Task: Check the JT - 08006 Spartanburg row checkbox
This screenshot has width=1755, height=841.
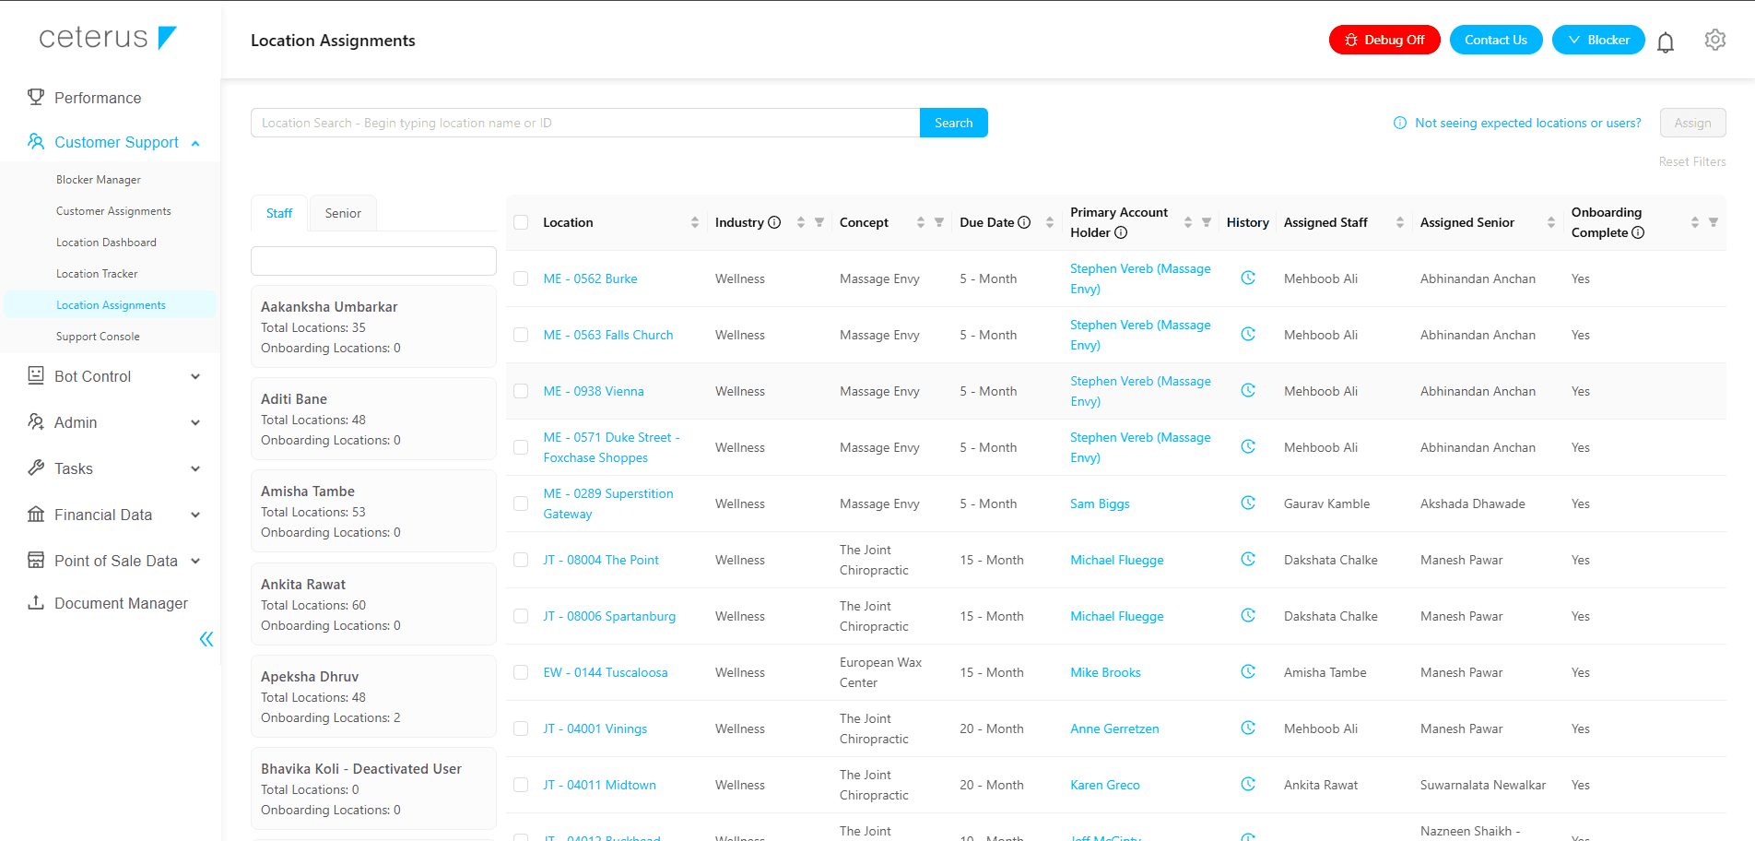Action: [521, 616]
